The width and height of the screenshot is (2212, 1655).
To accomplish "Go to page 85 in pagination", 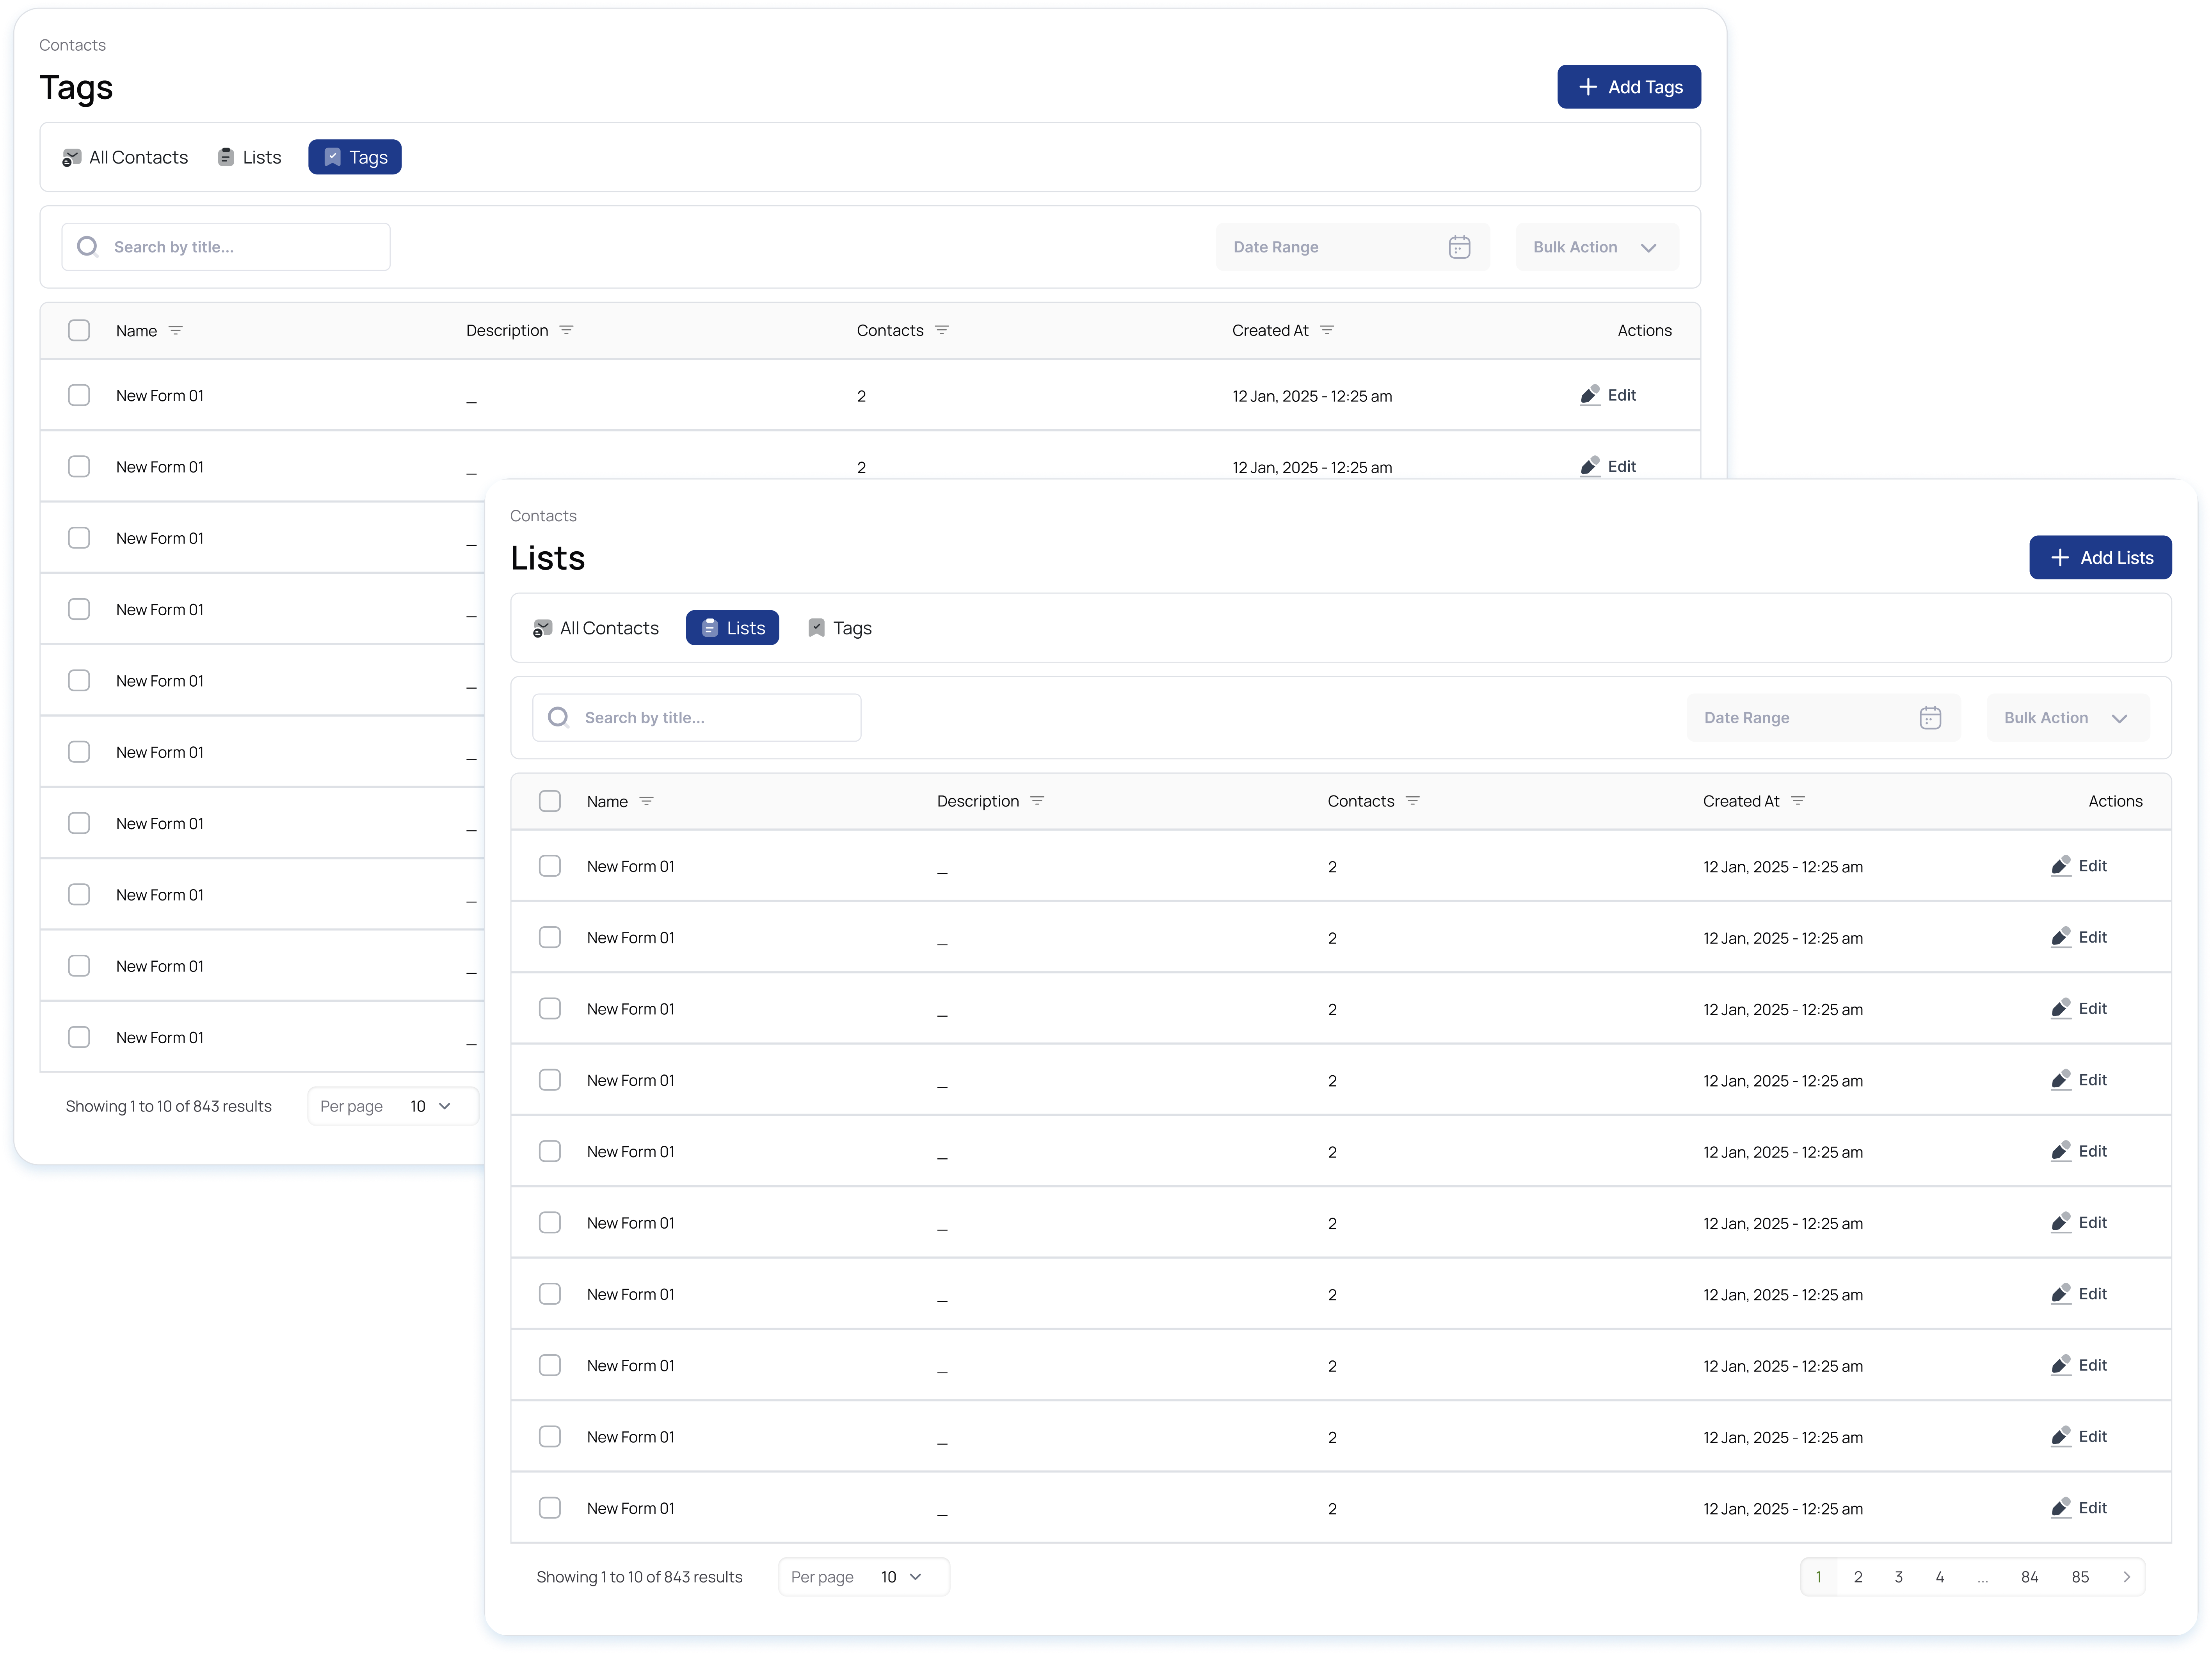I will pos(2080,1577).
